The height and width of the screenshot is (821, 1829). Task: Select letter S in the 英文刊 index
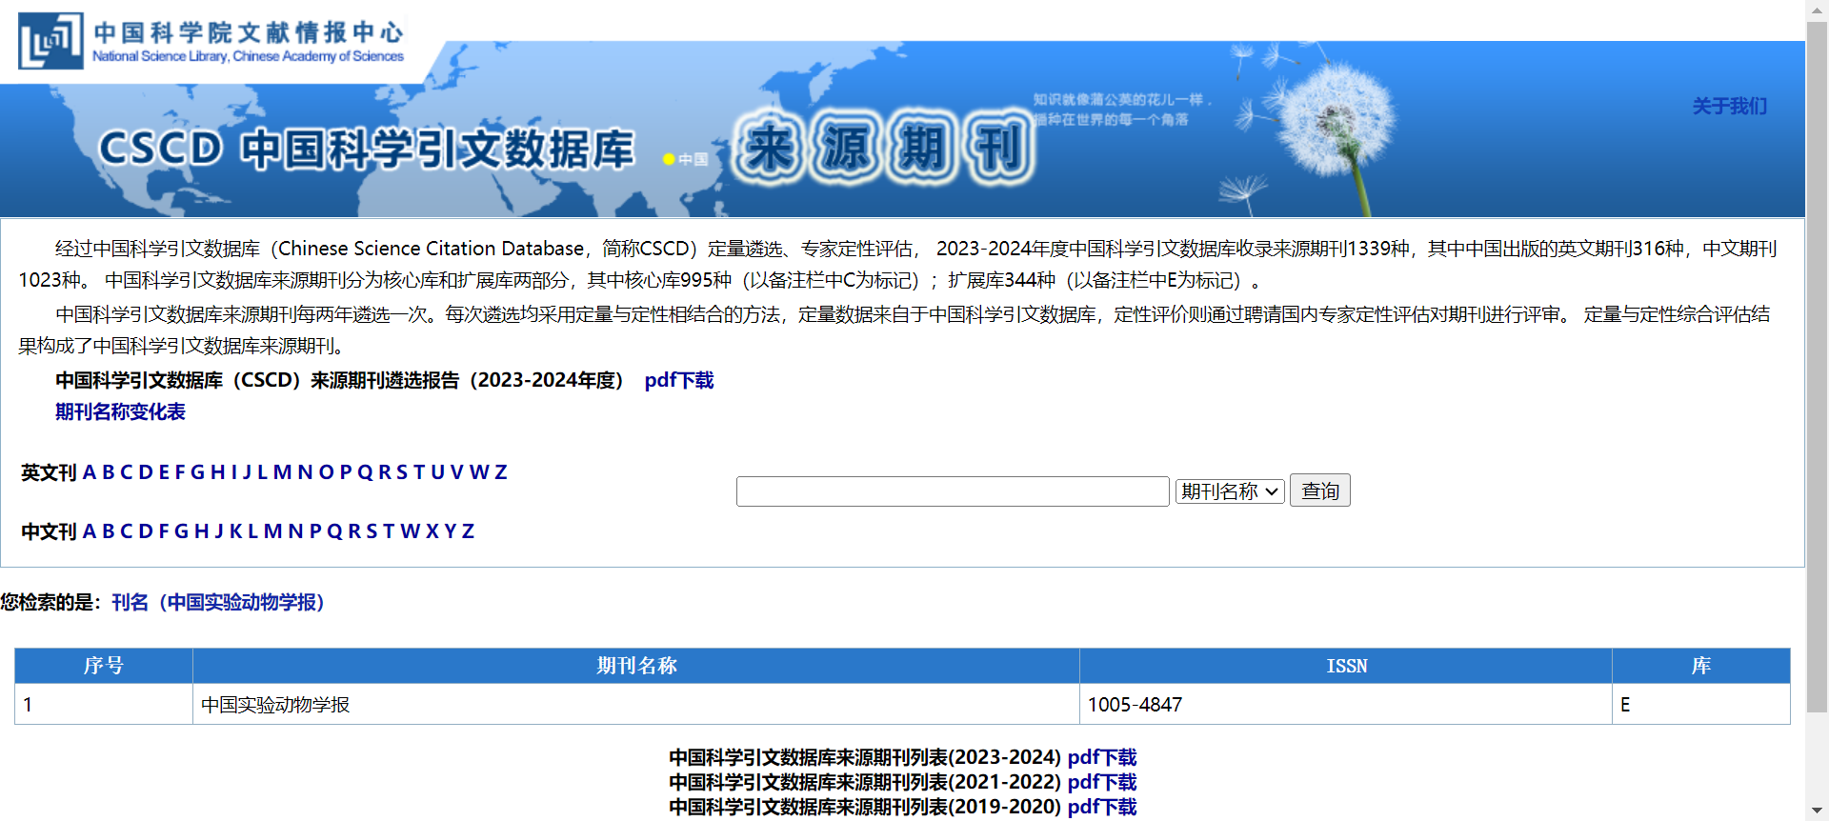tap(402, 472)
